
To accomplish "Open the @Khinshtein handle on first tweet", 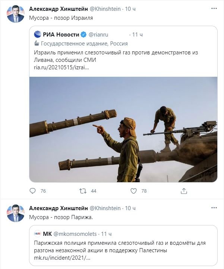I will pos(105,9).
